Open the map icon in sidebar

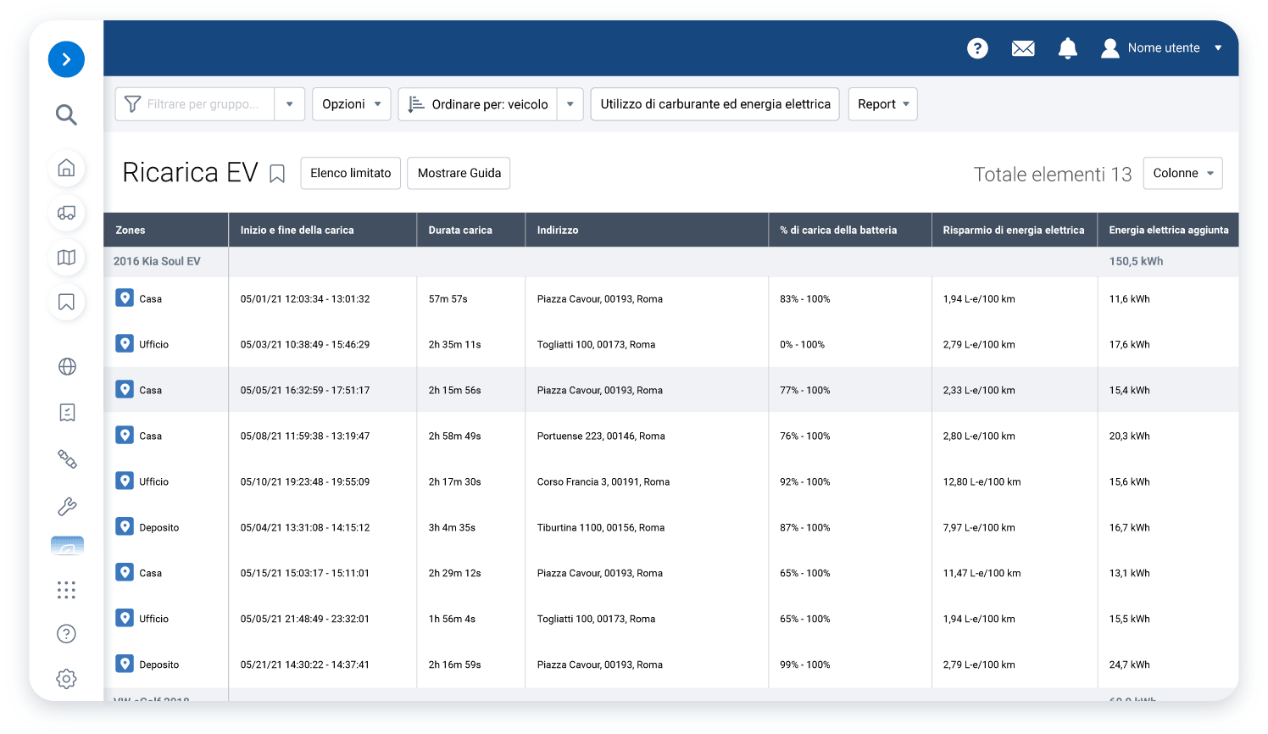(66, 258)
